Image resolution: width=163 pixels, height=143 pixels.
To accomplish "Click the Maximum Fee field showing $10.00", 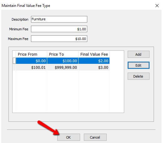I will [59, 39].
